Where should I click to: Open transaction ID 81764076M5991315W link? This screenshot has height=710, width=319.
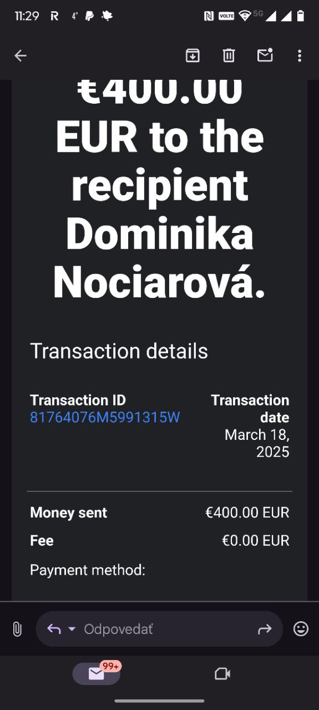pyautogui.click(x=105, y=417)
